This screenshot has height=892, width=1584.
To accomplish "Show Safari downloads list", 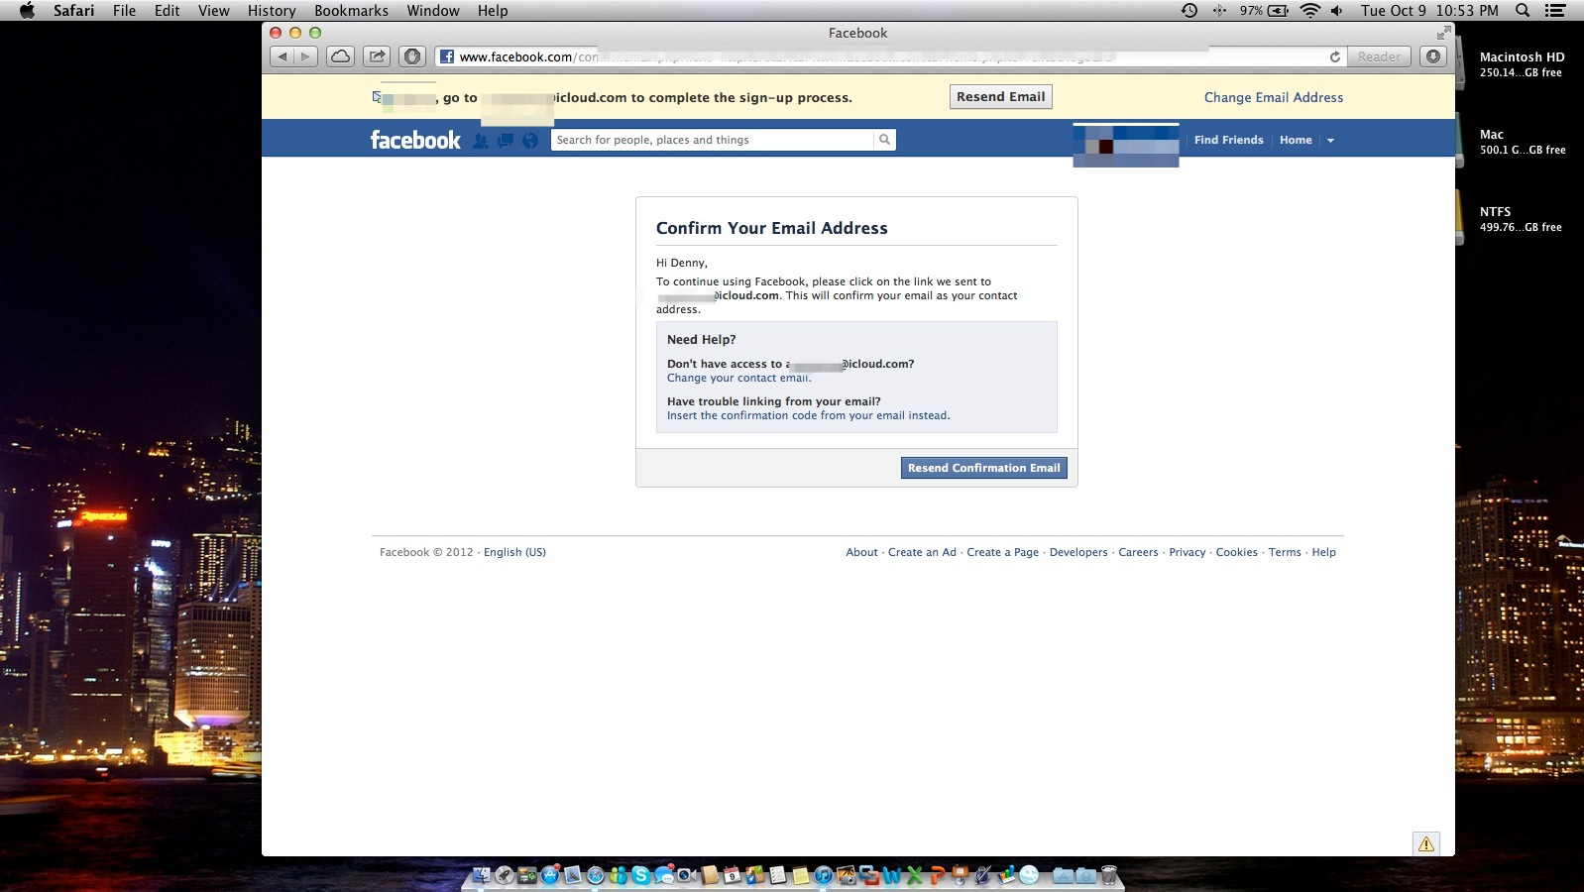I will click(1433, 56).
